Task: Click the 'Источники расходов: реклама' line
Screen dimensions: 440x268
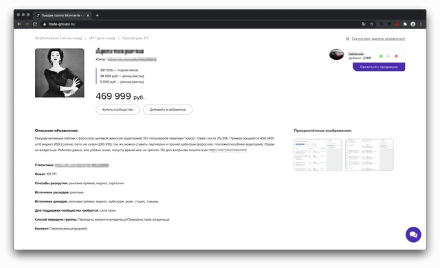Action: click(x=59, y=192)
